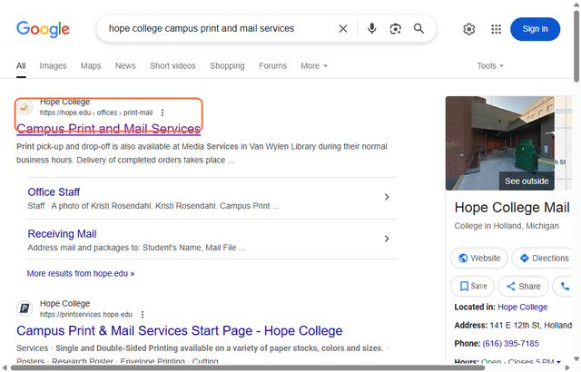Expand Receiving Mail row chevron
This screenshot has height=372, width=581.
coord(387,239)
